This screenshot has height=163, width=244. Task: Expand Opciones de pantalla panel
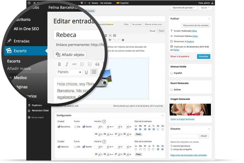click(x=184, y=8)
